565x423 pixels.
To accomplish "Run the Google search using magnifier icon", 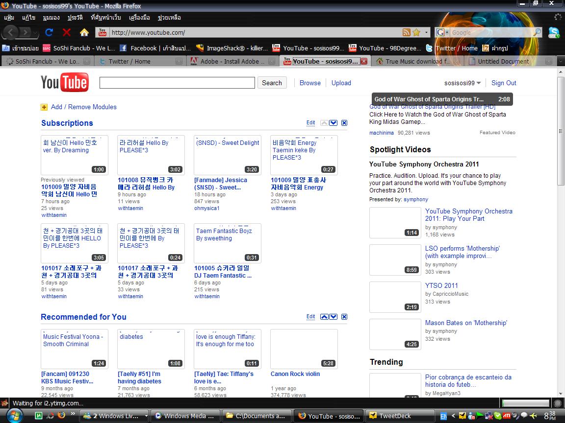I will (537, 32).
